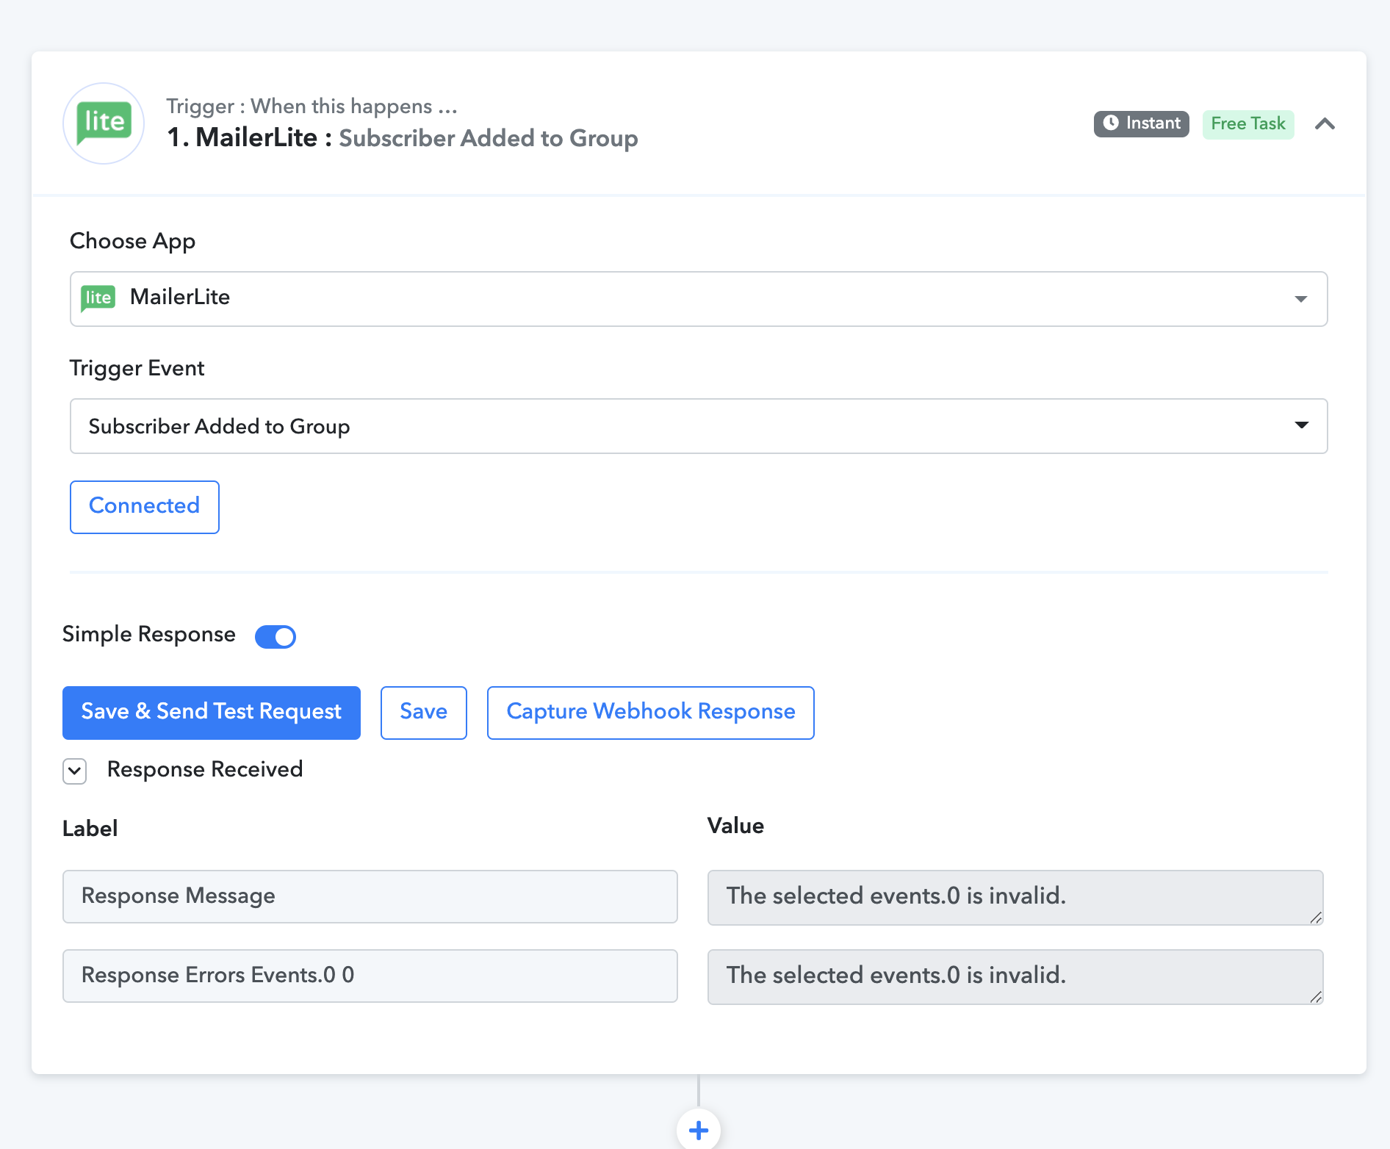Click Save & Send Test Request
This screenshot has height=1149, width=1390.
[x=212, y=713]
